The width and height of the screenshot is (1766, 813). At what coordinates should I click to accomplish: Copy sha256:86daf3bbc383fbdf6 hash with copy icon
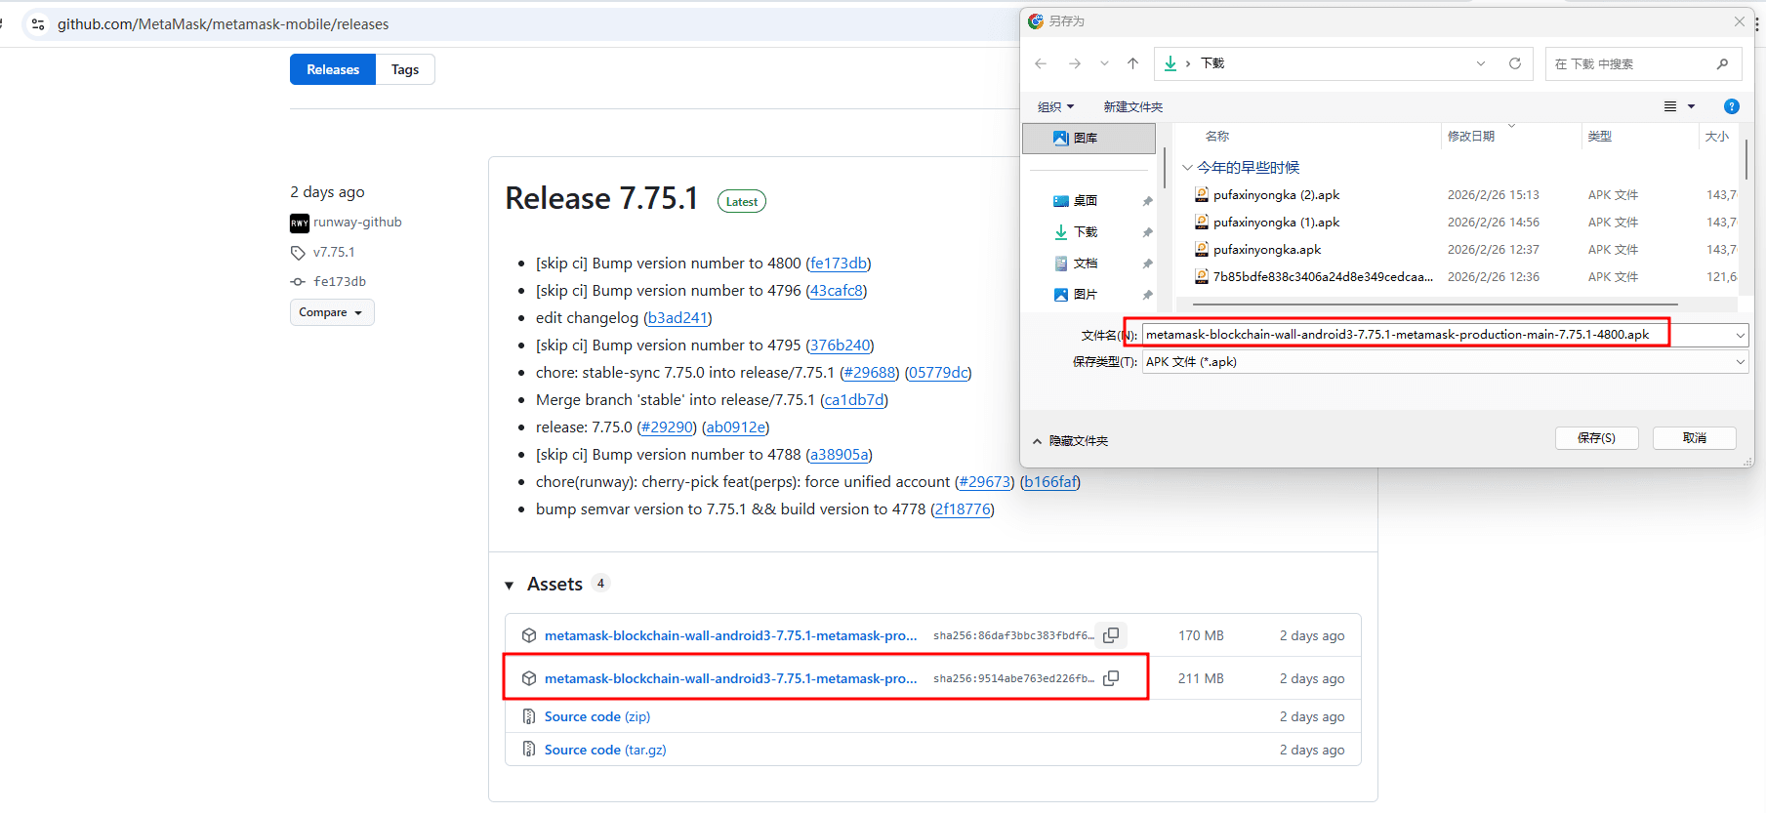pyautogui.click(x=1111, y=635)
